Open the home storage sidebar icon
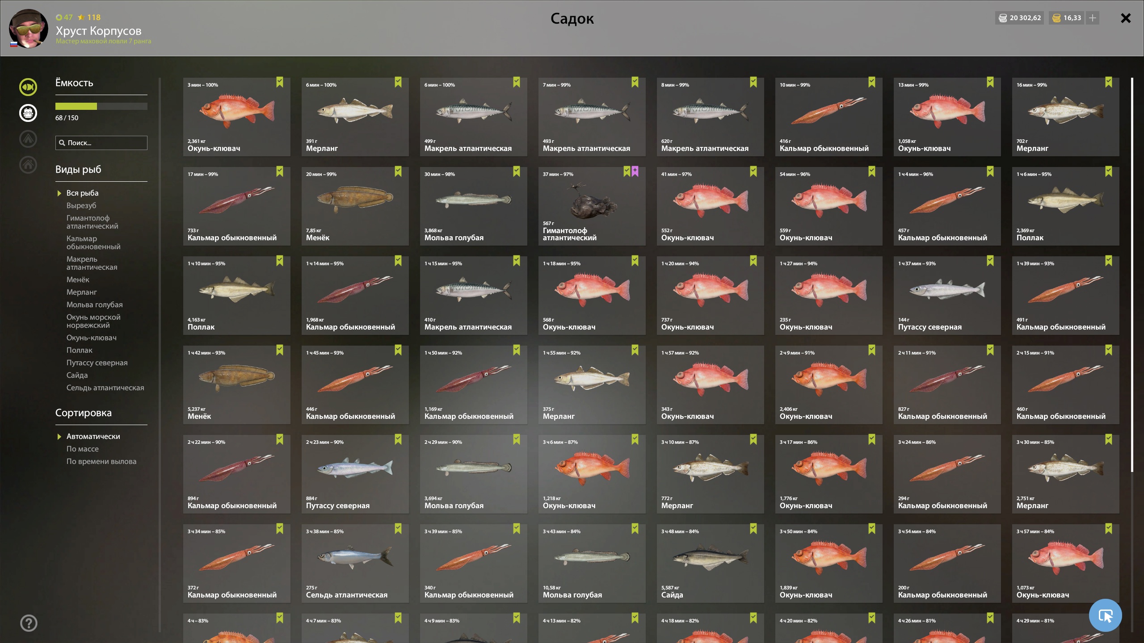This screenshot has width=1144, height=643. [28, 165]
